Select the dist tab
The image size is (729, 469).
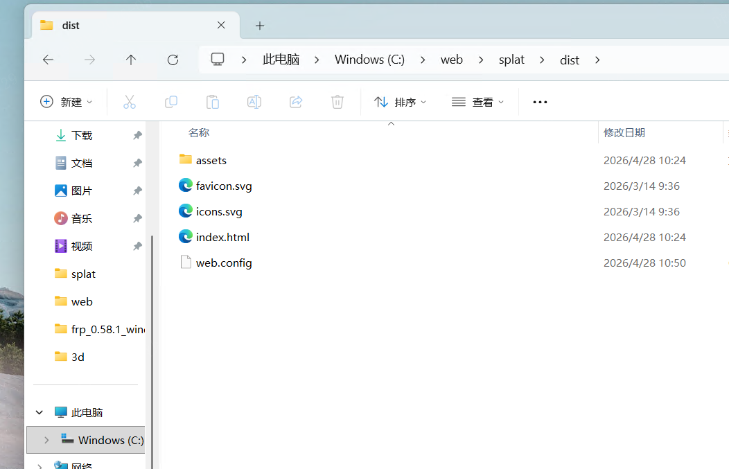coord(136,25)
